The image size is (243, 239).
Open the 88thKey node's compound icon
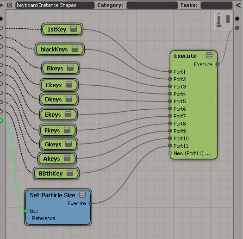(x=70, y=173)
